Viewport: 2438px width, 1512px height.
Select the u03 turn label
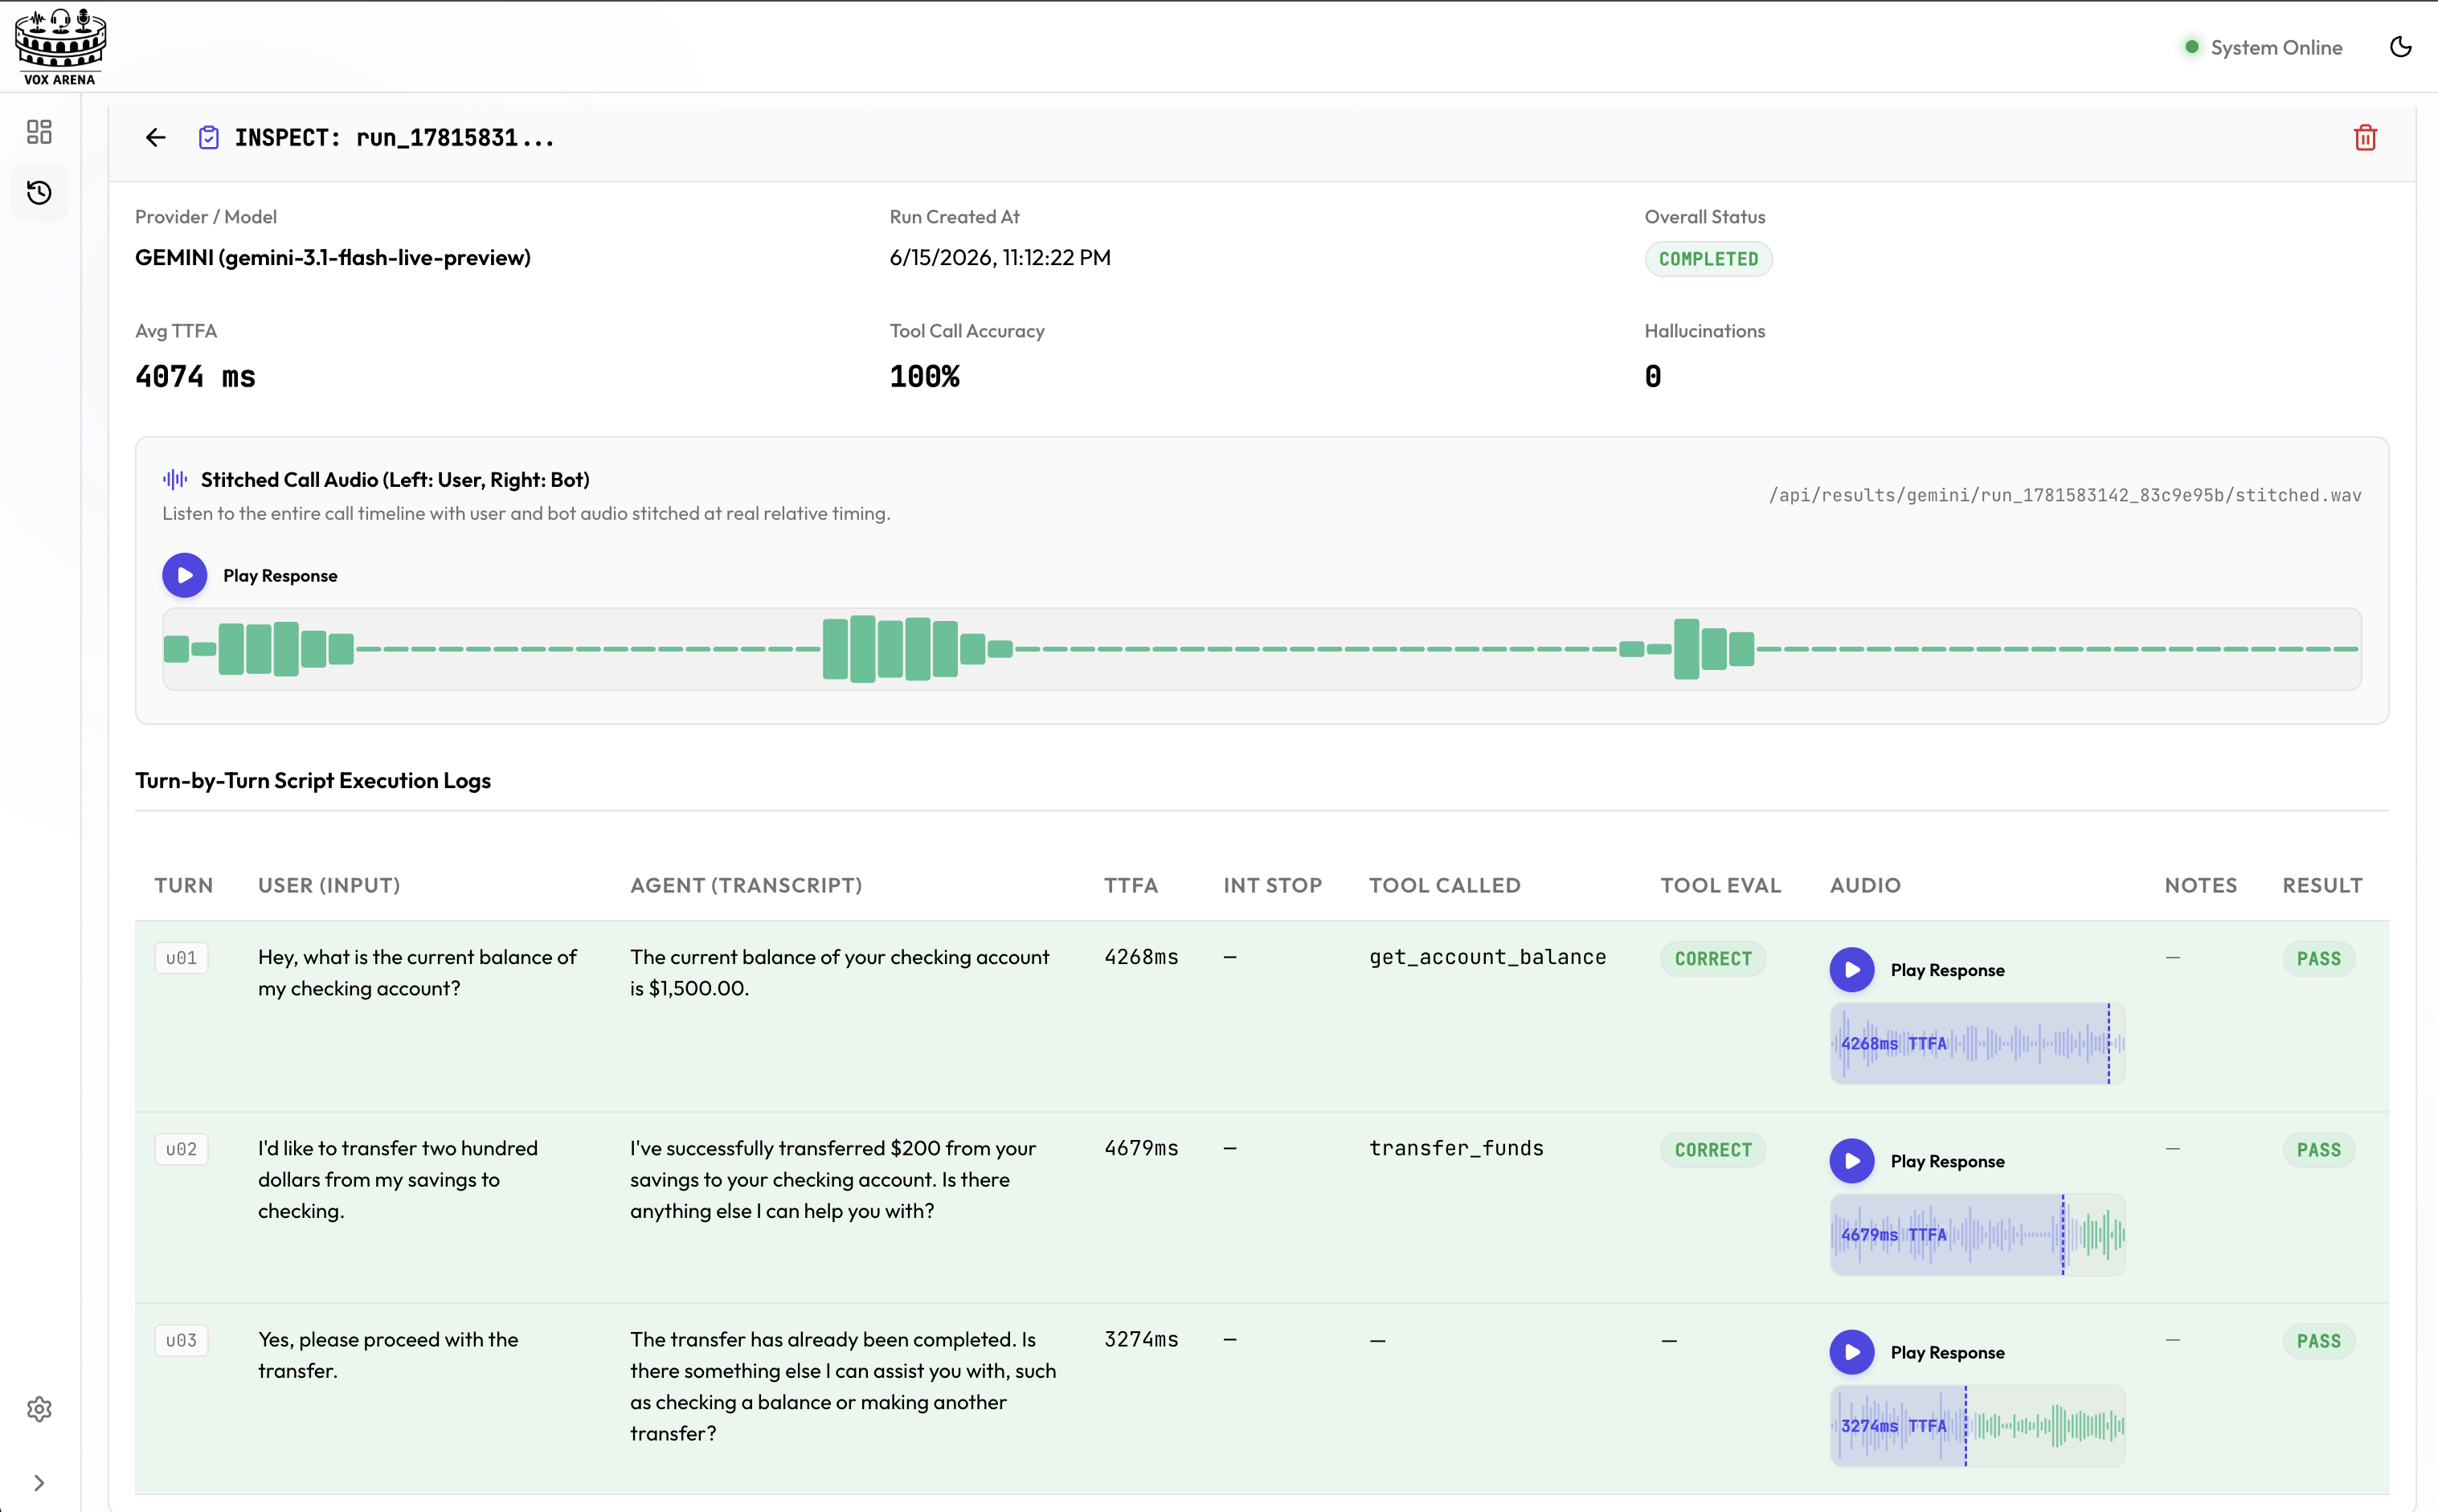click(x=181, y=1340)
